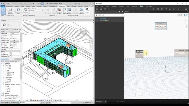This screenshot has height=106, width=189.
Task: Save project from Revit quick access toolbar
Action: point(9,4)
